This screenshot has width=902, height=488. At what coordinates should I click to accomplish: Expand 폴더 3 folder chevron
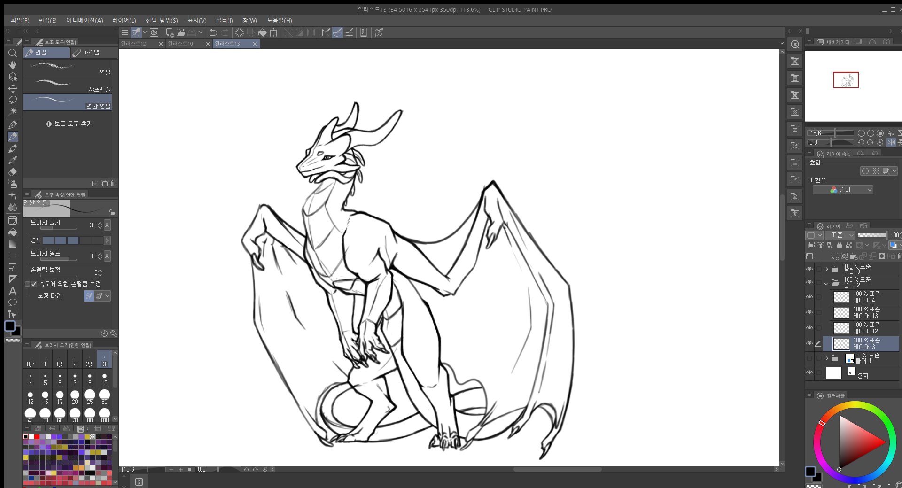point(827,269)
